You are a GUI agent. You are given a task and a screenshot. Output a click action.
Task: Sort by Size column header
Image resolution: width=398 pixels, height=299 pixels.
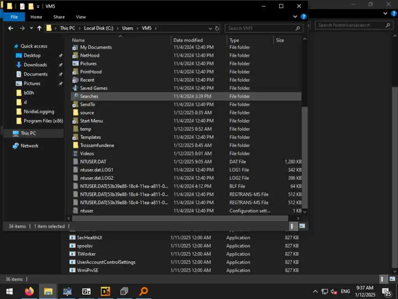[x=280, y=40]
